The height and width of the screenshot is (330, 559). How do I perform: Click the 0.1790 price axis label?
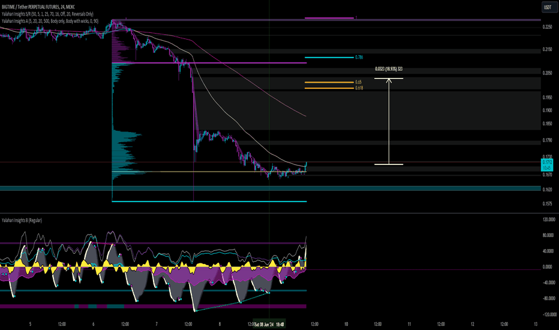(547, 140)
